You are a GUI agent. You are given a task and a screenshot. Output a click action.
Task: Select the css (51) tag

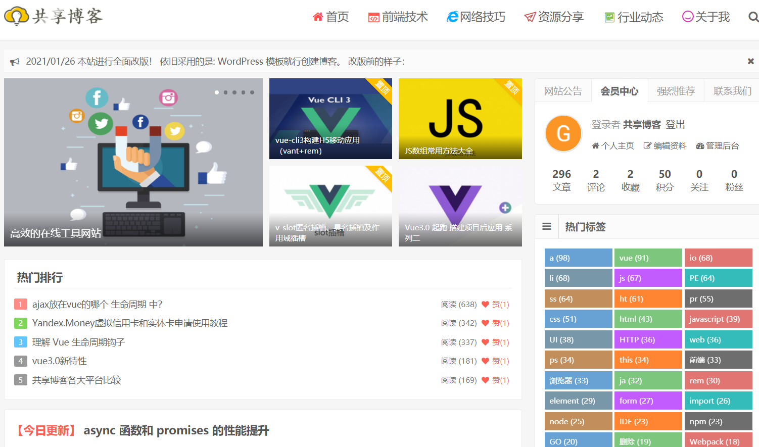coord(579,319)
